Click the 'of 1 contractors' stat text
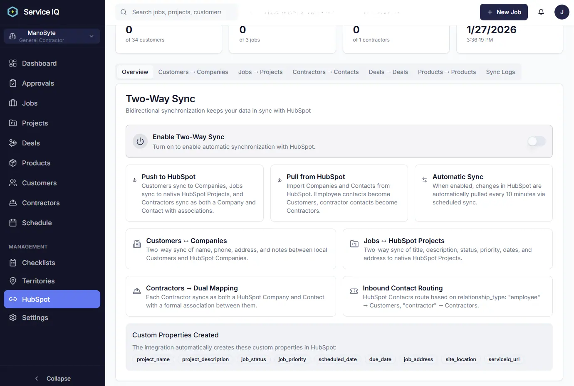574x386 pixels. pyautogui.click(x=371, y=40)
